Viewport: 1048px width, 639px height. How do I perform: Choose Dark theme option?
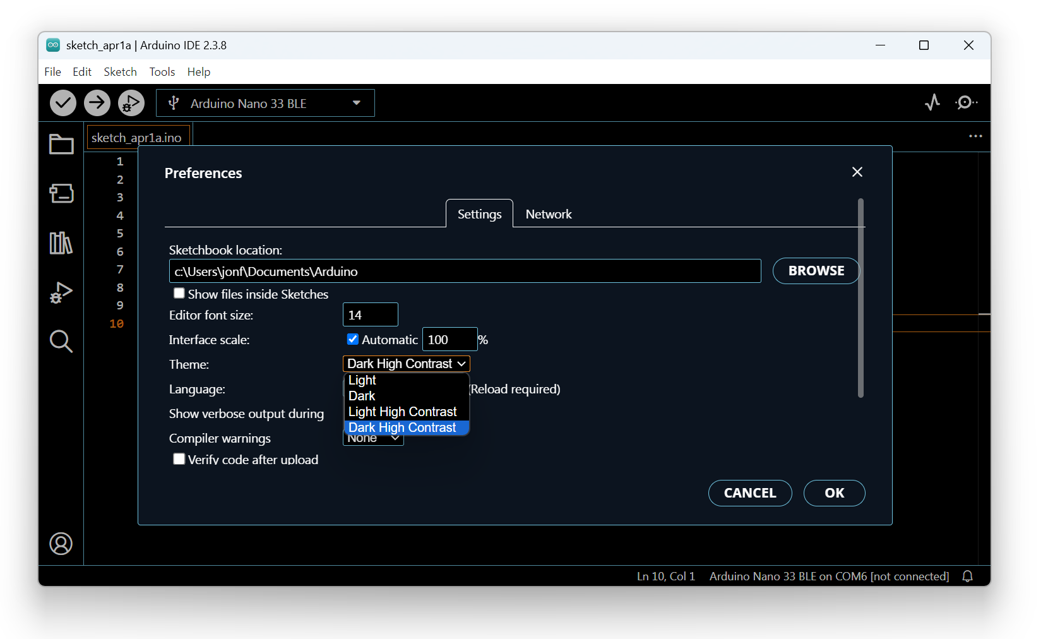407,396
